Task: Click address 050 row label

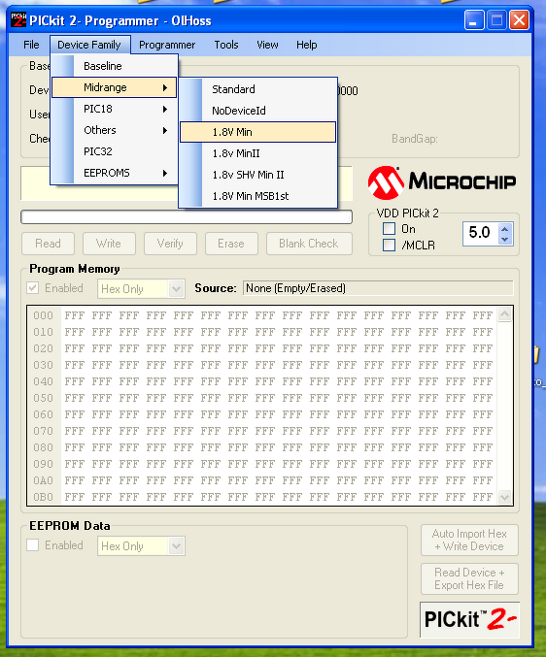Action: [x=43, y=398]
